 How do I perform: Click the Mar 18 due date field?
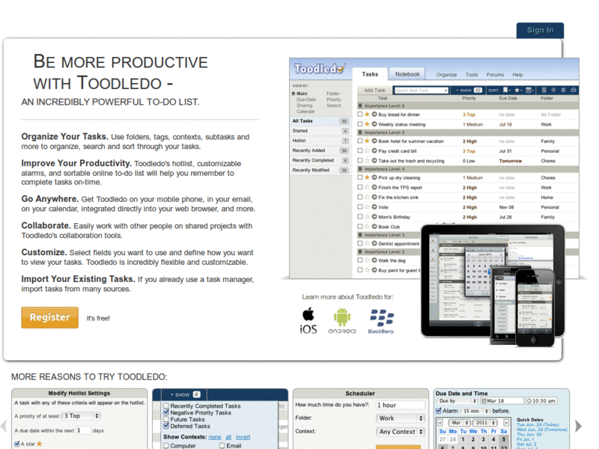point(502,401)
